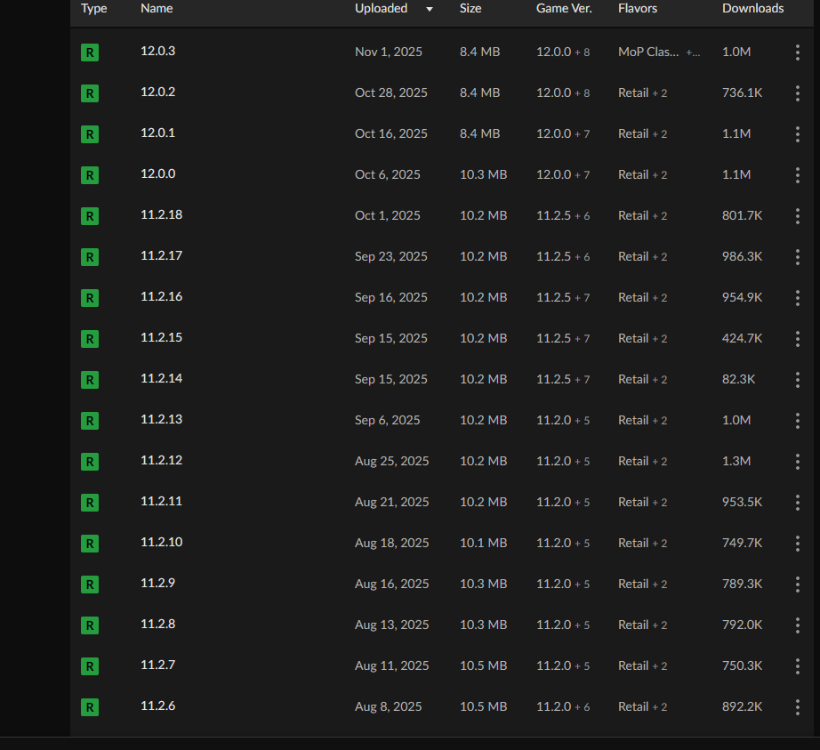Open file version 11.2.11
Screen dimensions: 820x750
pos(162,501)
